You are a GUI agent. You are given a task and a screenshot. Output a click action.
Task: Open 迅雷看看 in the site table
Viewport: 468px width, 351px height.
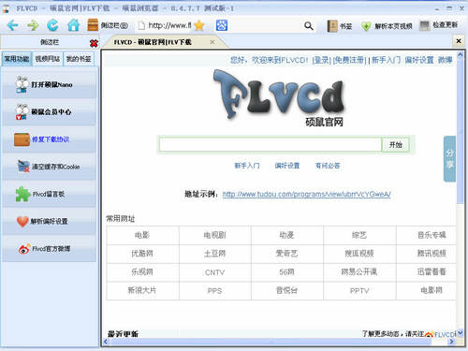[x=431, y=271]
